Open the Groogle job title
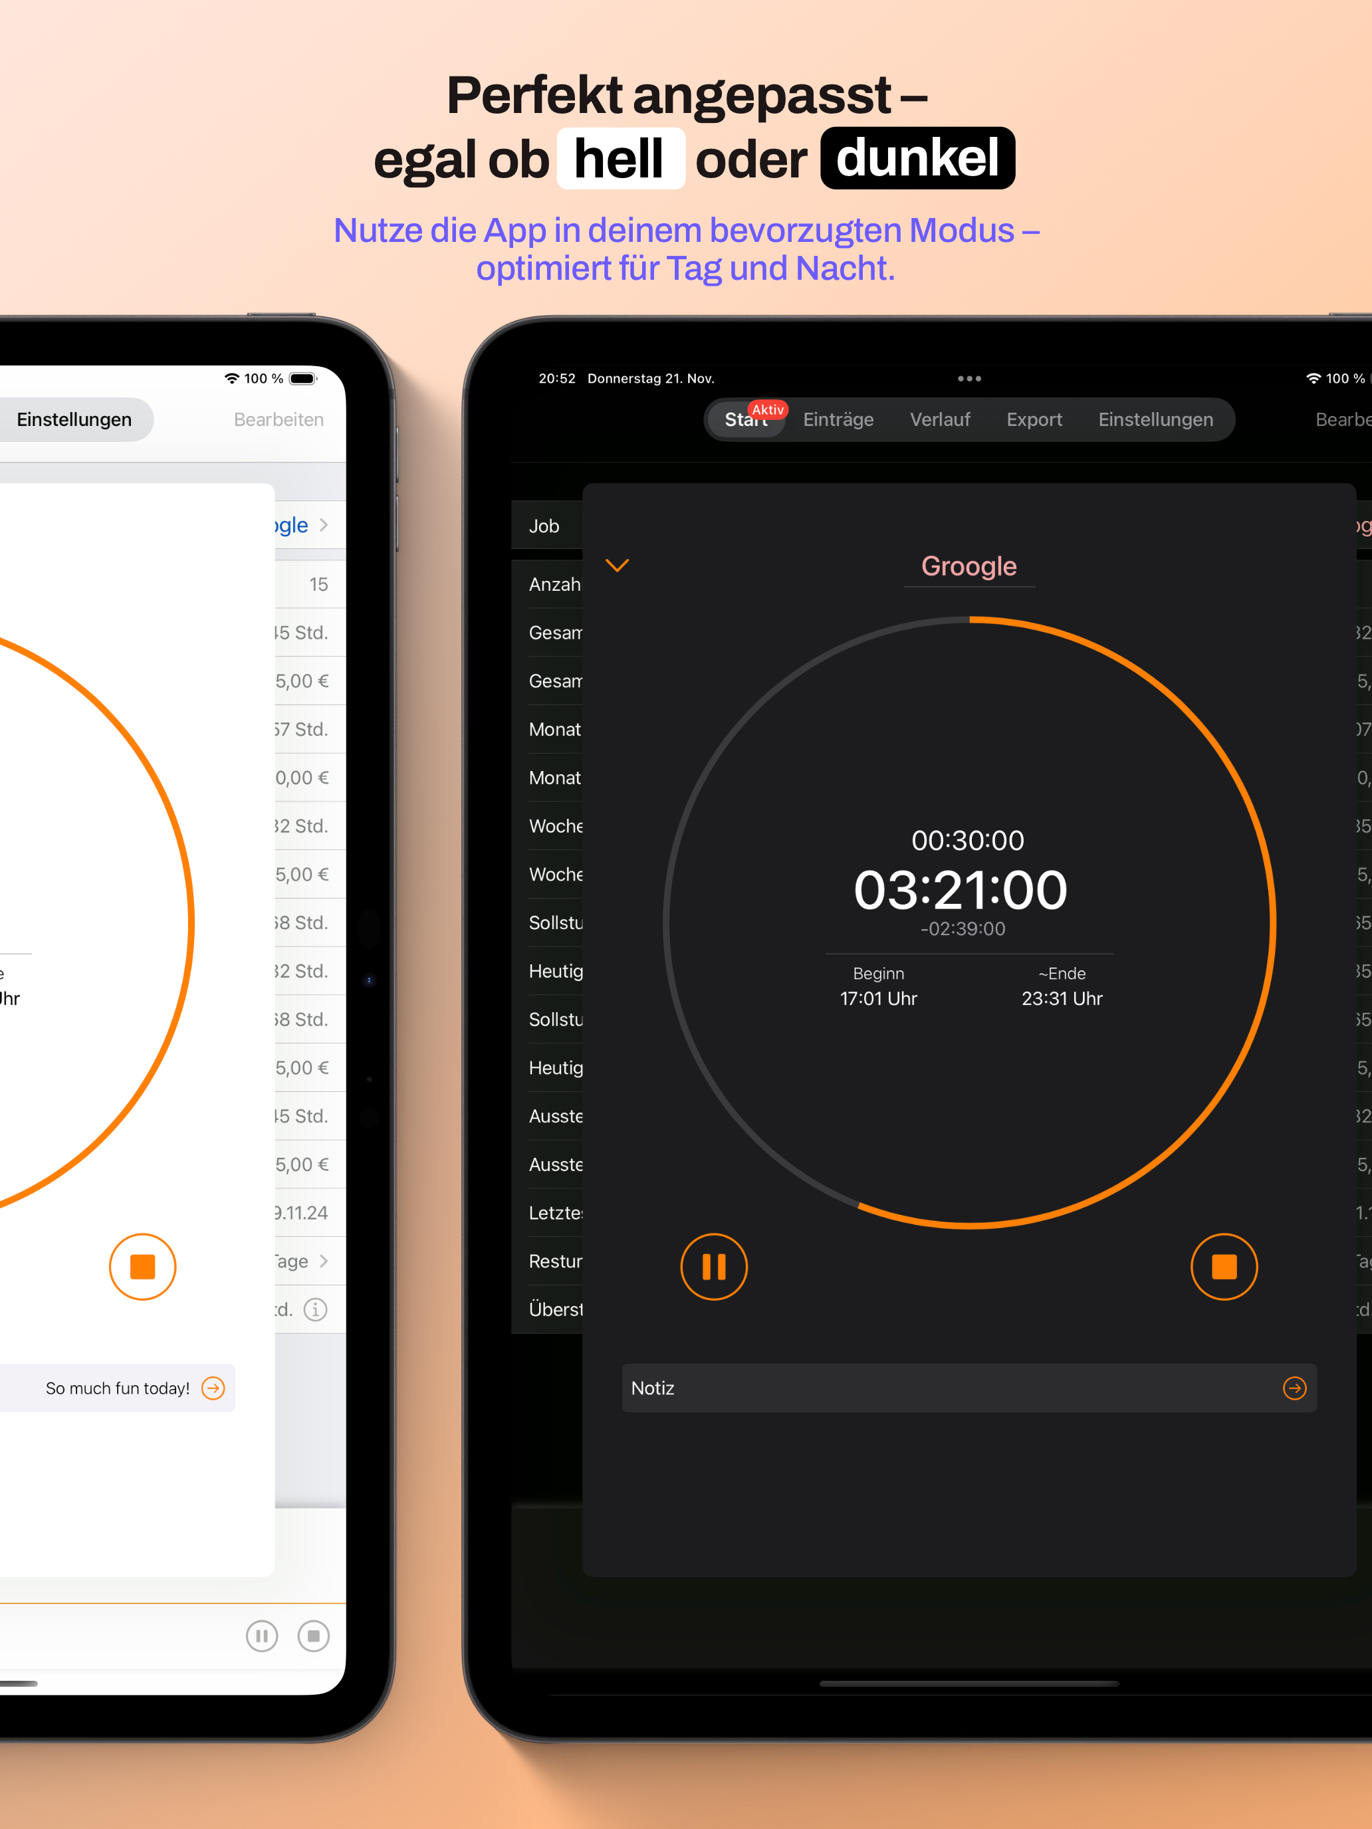1372x1829 pixels. click(969, 566)
